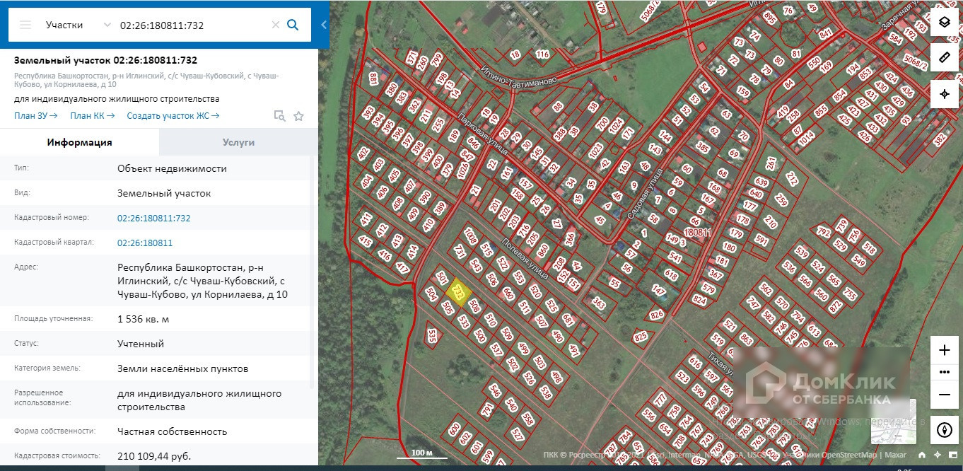Click the find-on-map document icon

279,116
